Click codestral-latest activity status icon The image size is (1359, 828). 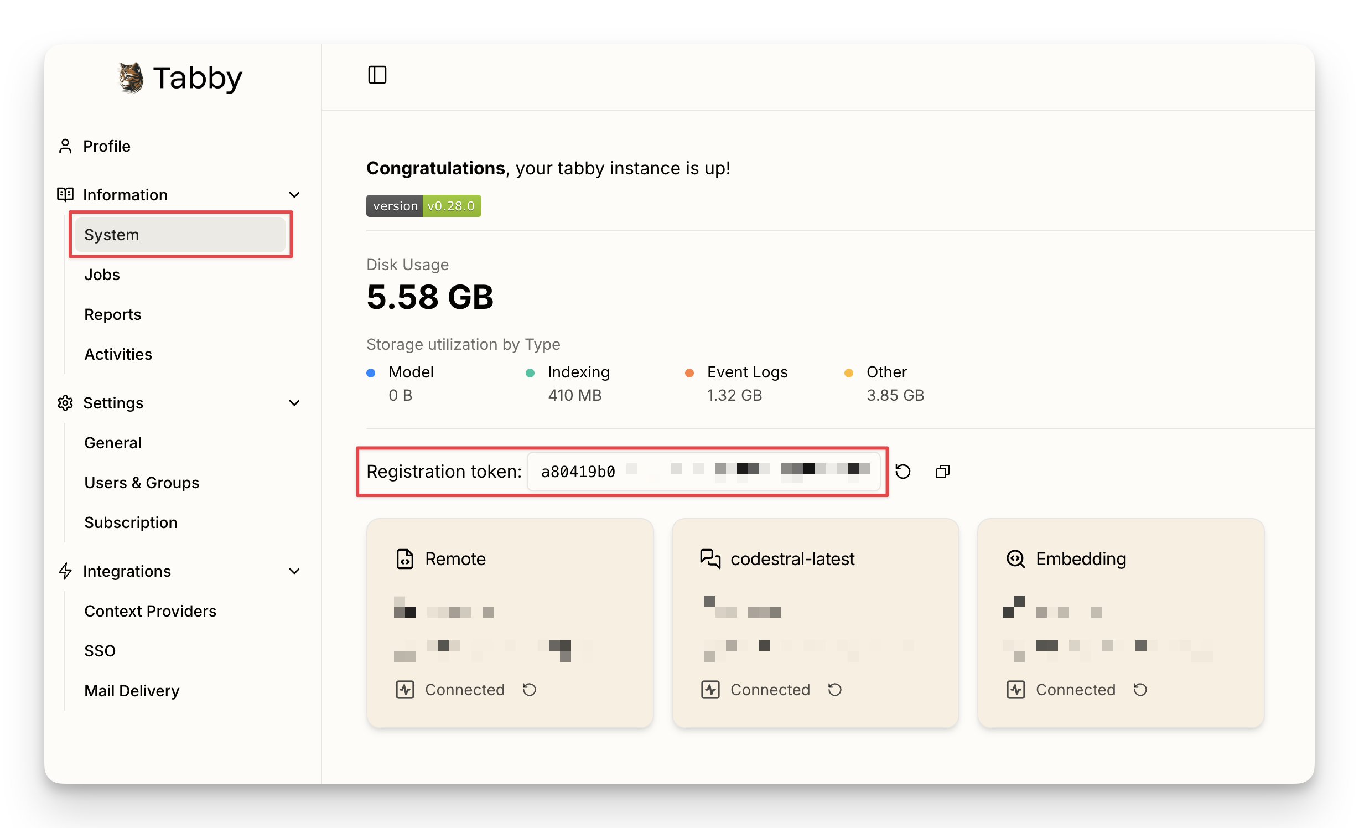pyautogui.click(x=710, y=690)
